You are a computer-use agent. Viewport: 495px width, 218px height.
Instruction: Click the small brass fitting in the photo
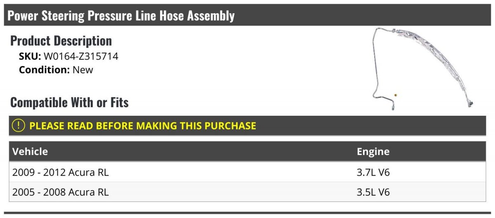tap(396, 95)
